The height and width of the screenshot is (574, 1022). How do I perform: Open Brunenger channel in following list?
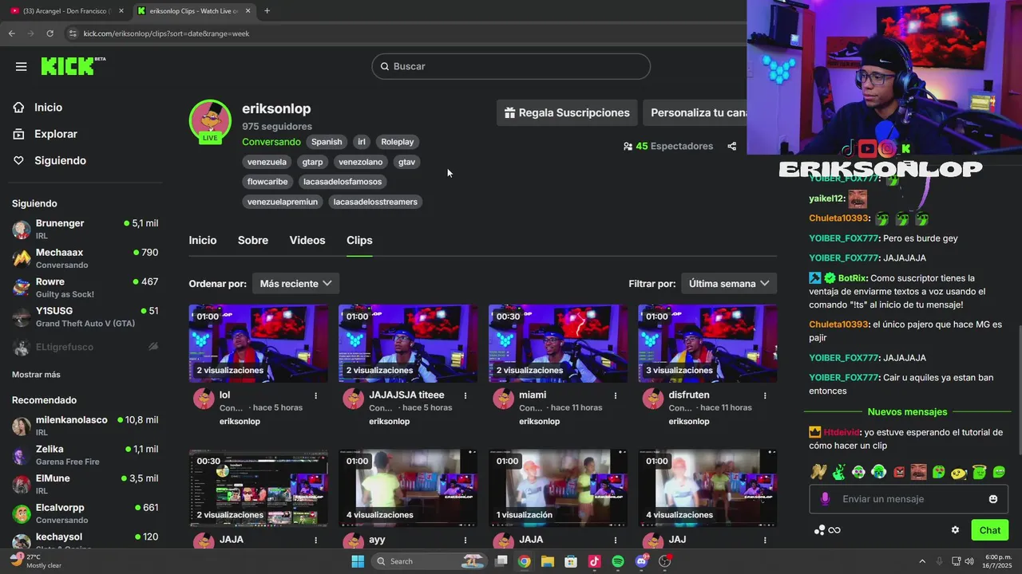click(85, 230)
